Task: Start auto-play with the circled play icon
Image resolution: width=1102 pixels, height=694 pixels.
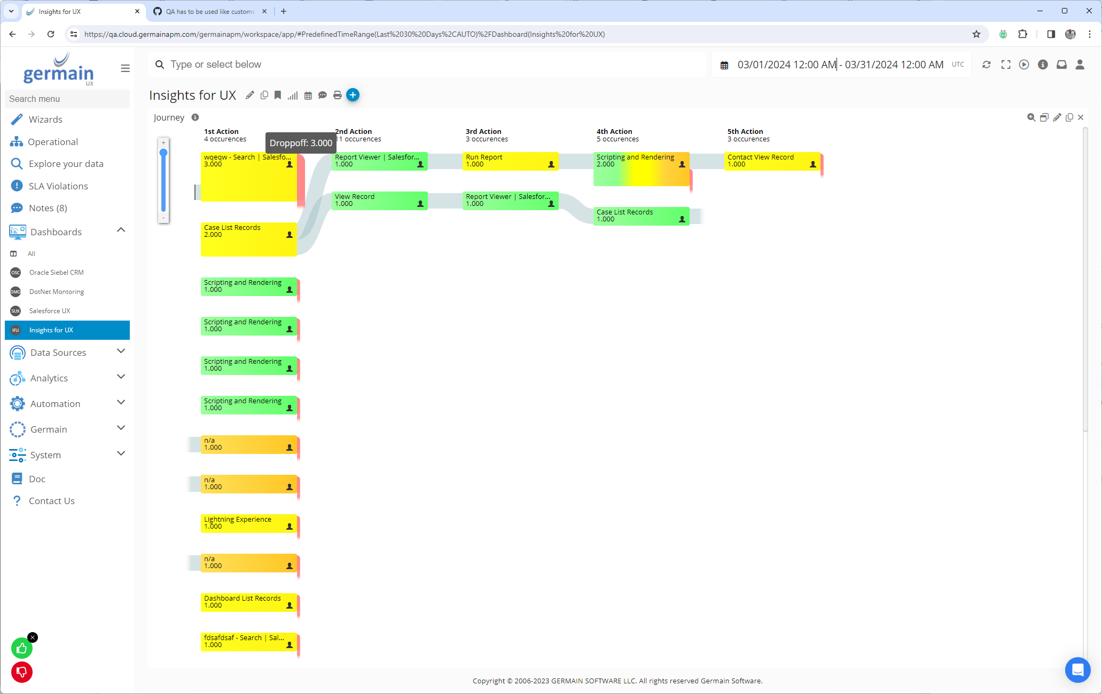Action: click(1024, 65)
